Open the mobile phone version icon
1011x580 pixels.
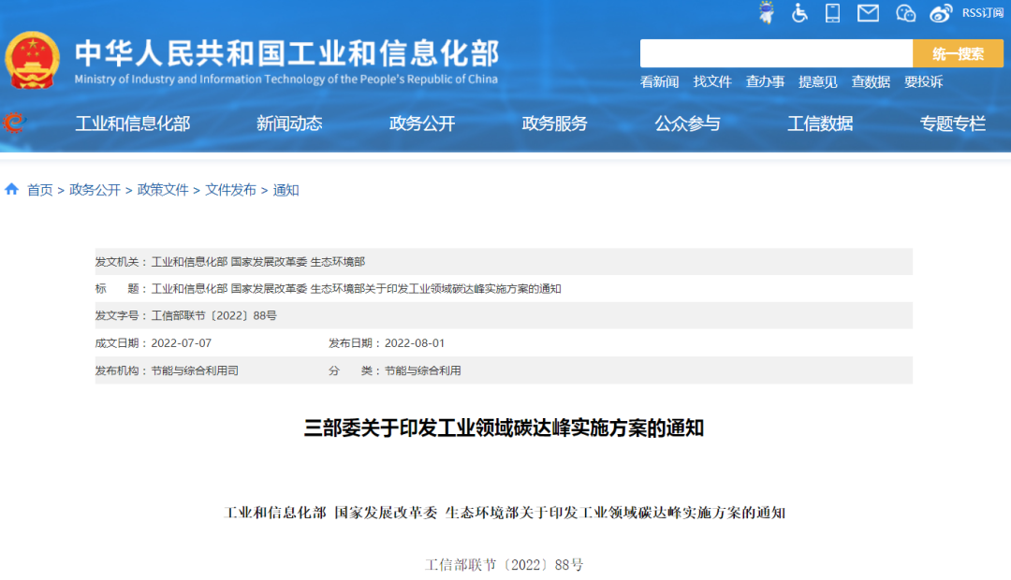[832, 13]
